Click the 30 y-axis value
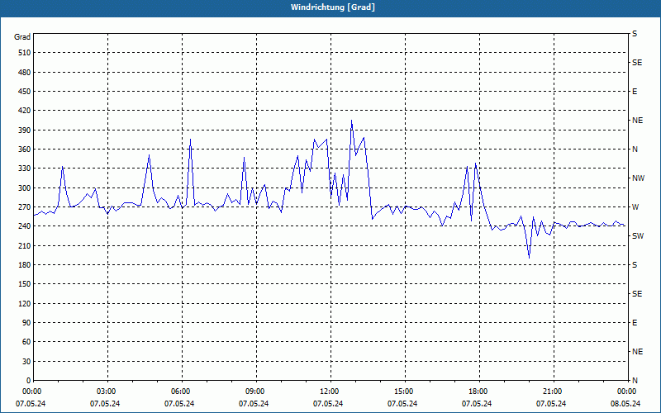The height and width of the screenshot is (413, 661). point(26,361)
